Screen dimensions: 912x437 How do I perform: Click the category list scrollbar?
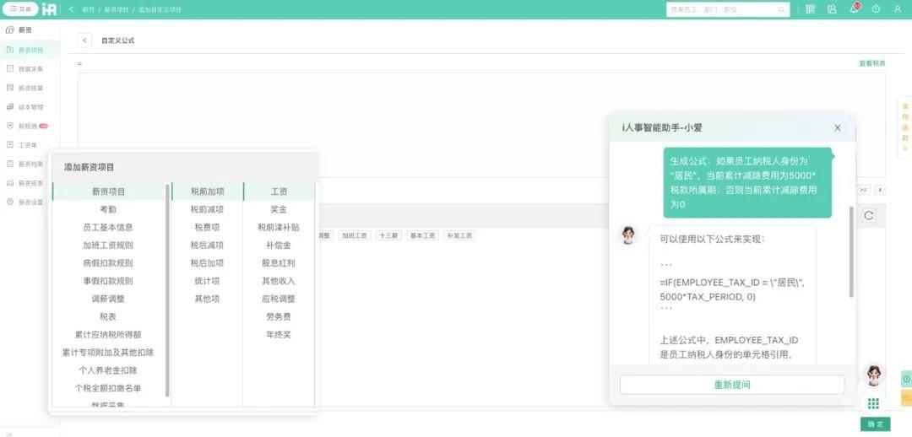click(167, 290)
